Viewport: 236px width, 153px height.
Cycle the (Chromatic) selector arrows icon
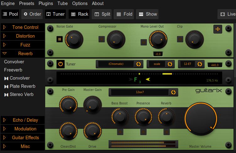(138, 64)
